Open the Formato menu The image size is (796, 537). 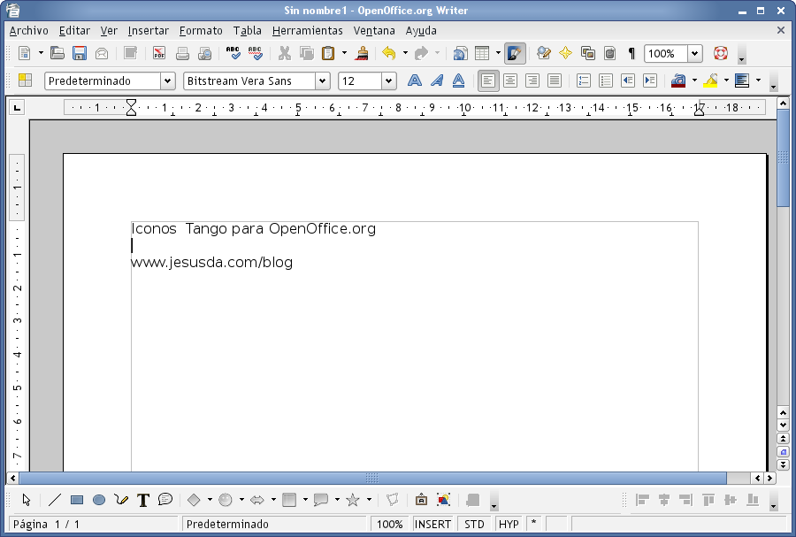201,30
